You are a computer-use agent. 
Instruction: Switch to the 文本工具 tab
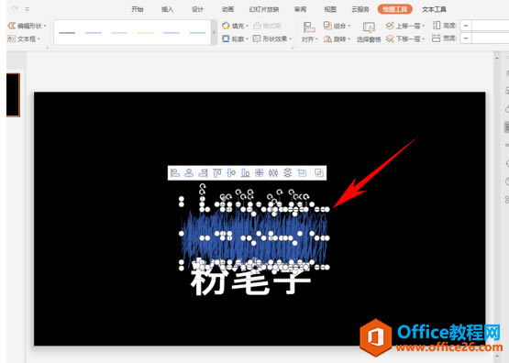[434, 9]
